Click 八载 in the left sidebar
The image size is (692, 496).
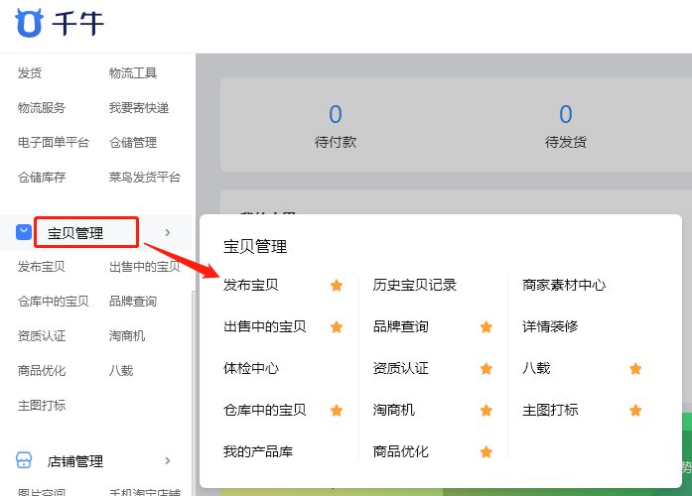(x=121, y=370)
